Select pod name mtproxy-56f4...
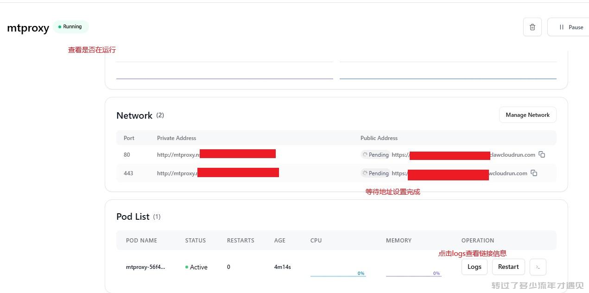 click(146, 267)
